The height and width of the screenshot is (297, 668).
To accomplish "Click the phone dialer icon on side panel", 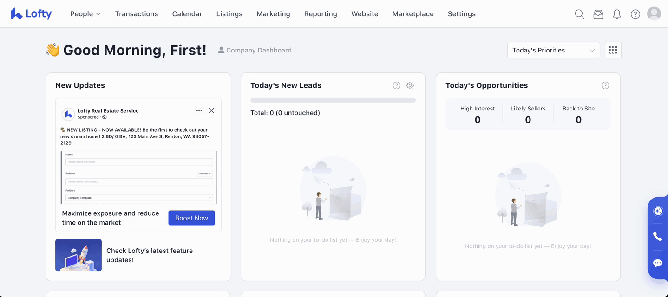I will (x=657, y=237).
